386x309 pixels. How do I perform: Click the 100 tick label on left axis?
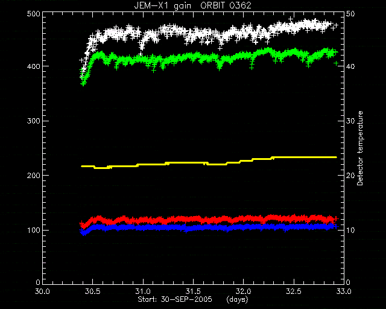pos(34,230)
